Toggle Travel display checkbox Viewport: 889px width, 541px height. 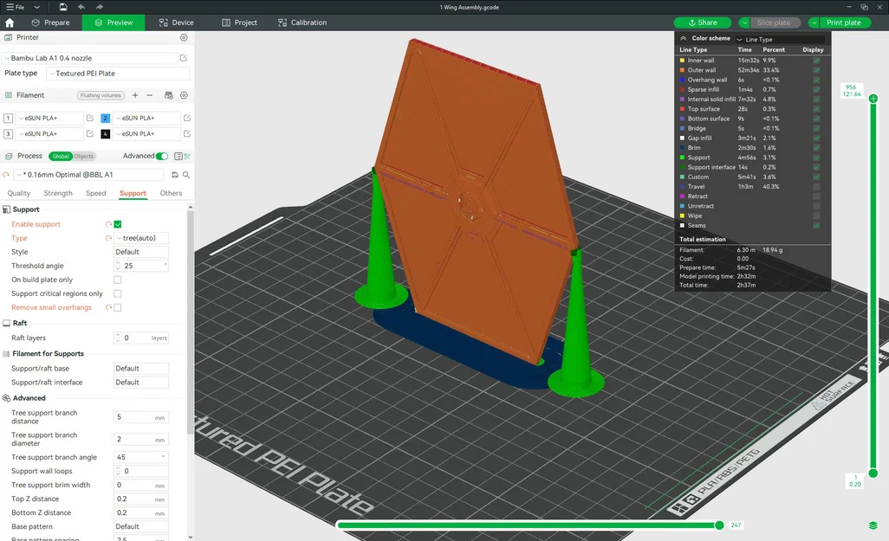pos(816,186)
